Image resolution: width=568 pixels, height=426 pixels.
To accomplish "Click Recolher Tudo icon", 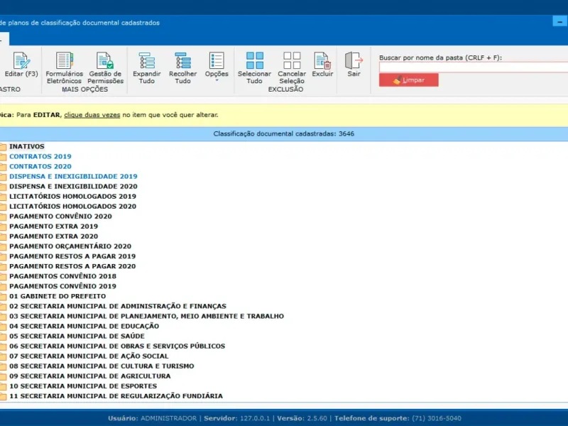I will (182, 61).
